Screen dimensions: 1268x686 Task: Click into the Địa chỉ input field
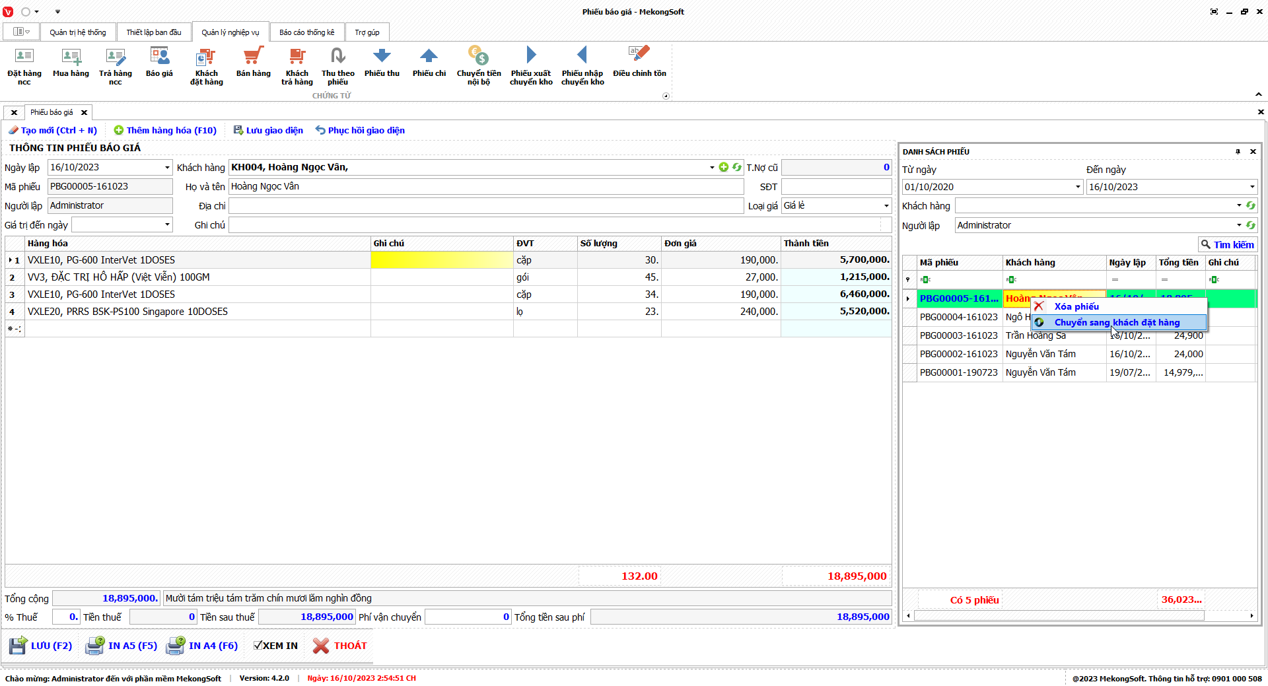coord(485,206)
